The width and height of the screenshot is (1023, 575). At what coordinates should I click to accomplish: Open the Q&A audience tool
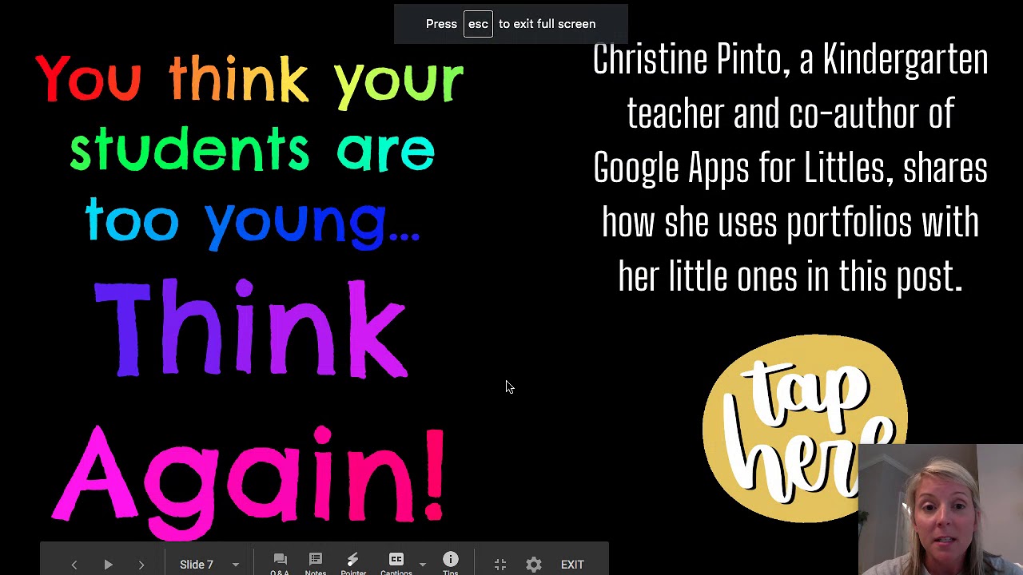[x=280, y=563]
